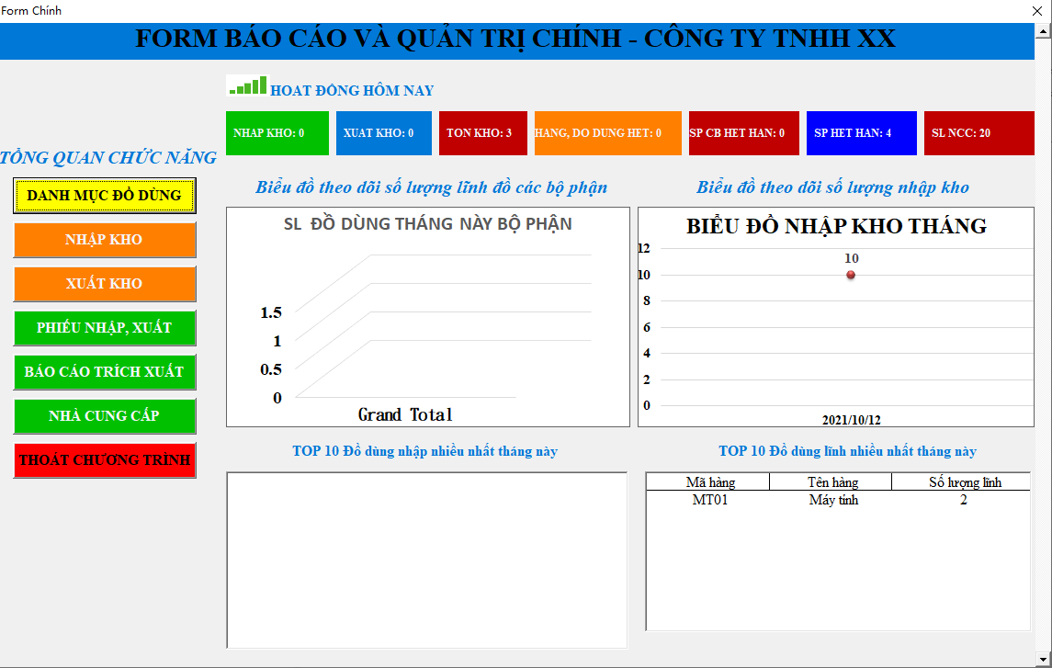Select the Máy tính cell
Screen dimensions: 1052x668
pyautogui.click(x=833, y=501)
